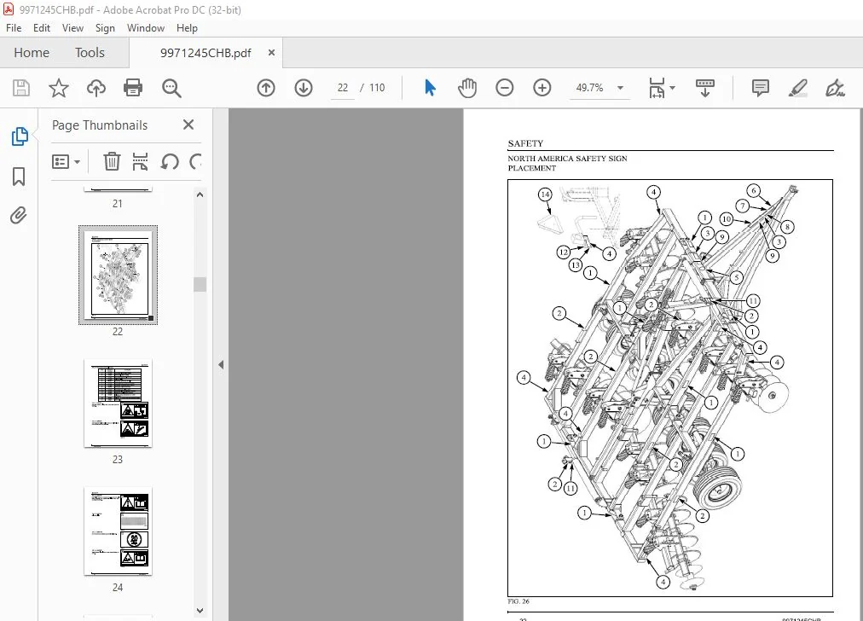Go to next page arrow
Image resolution: width=863 pixels, height=621 pixels.
[304, 88]
